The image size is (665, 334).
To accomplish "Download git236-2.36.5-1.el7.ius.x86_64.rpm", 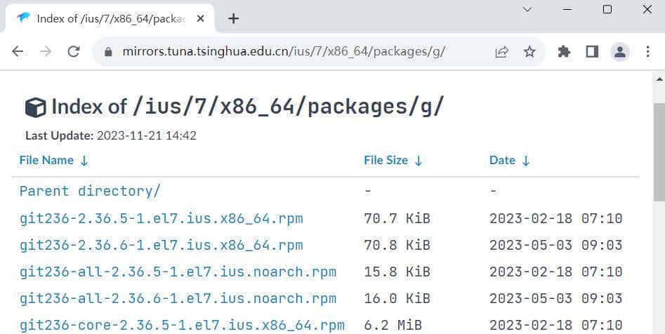I will click(x=161, y=218).
